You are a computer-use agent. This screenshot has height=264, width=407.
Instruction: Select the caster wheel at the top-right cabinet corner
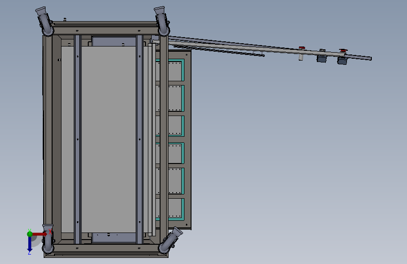point(162,21)
